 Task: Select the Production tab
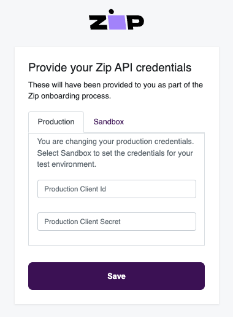(x=56, y=122)
